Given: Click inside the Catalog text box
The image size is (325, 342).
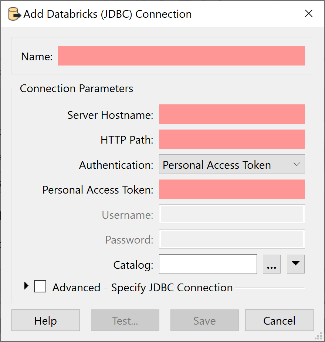Looking at the screenshot, I should pos(208,264).
